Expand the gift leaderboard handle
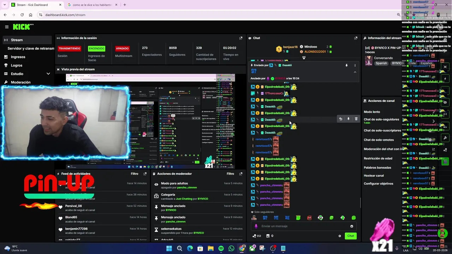The width and height of the screenshot is (452, 254). coord(304,58)
